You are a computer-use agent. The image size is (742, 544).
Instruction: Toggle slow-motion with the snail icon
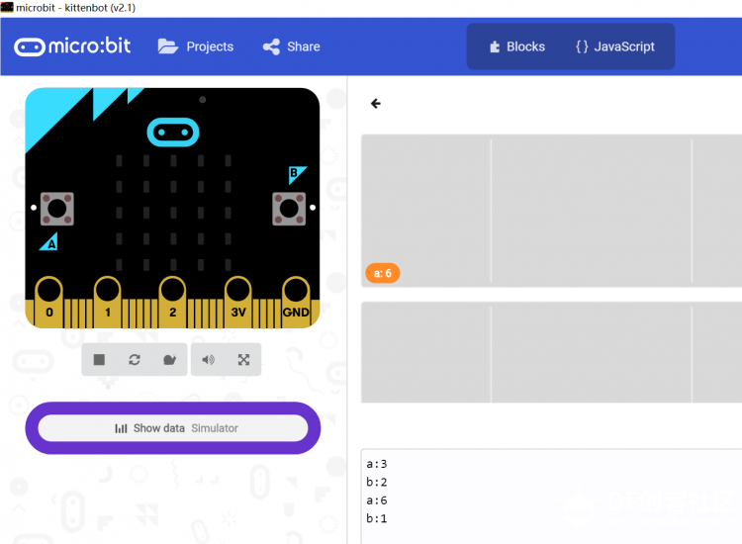169,359
